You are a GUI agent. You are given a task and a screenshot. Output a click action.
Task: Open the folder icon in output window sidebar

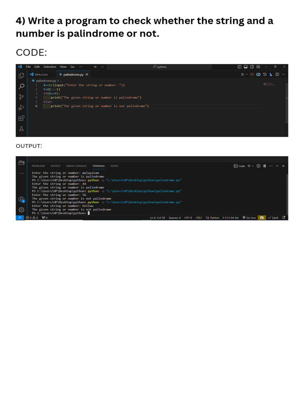[x=21, y=163]
